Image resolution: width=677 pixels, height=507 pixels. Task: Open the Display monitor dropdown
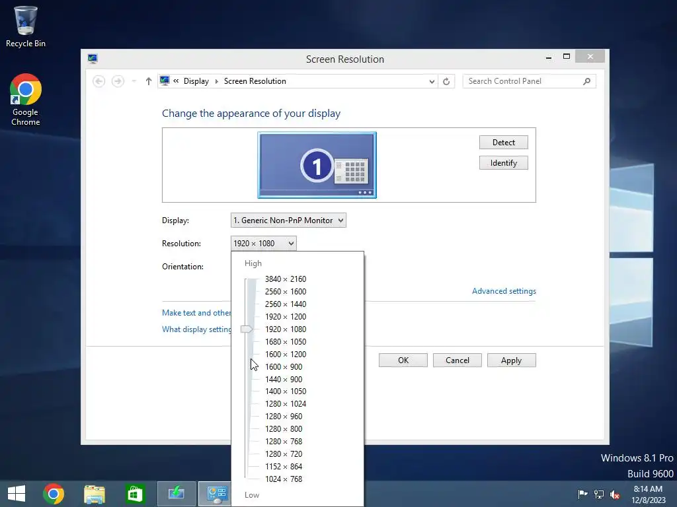click(288, 220)
